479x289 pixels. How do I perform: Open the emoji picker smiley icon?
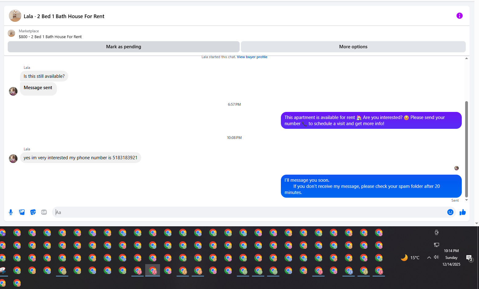pyautogui.click(x=450, y=212)
